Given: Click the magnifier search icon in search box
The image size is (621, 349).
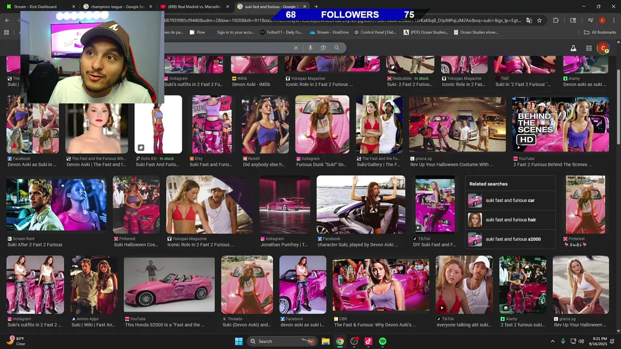Looking at the screenshot, I should point(337,48).
